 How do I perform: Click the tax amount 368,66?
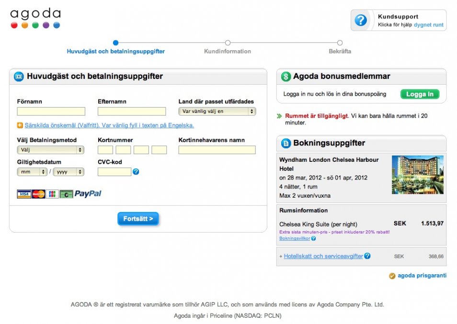tap(436, 257)
